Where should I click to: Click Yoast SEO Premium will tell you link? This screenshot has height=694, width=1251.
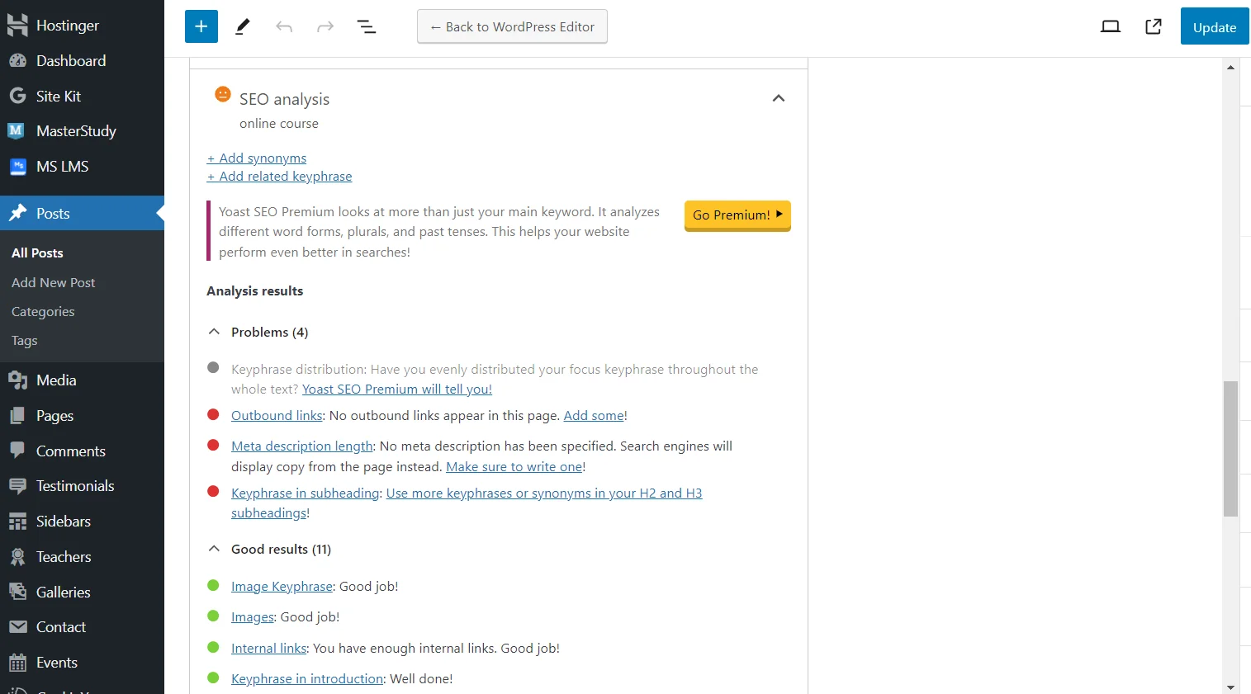coord(397,389)
